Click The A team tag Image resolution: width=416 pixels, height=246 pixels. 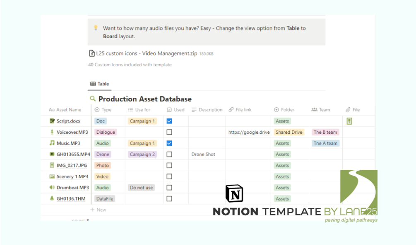pos(325,143)
